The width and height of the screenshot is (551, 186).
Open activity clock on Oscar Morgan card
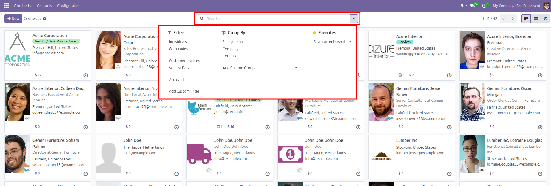coord(540,127)
